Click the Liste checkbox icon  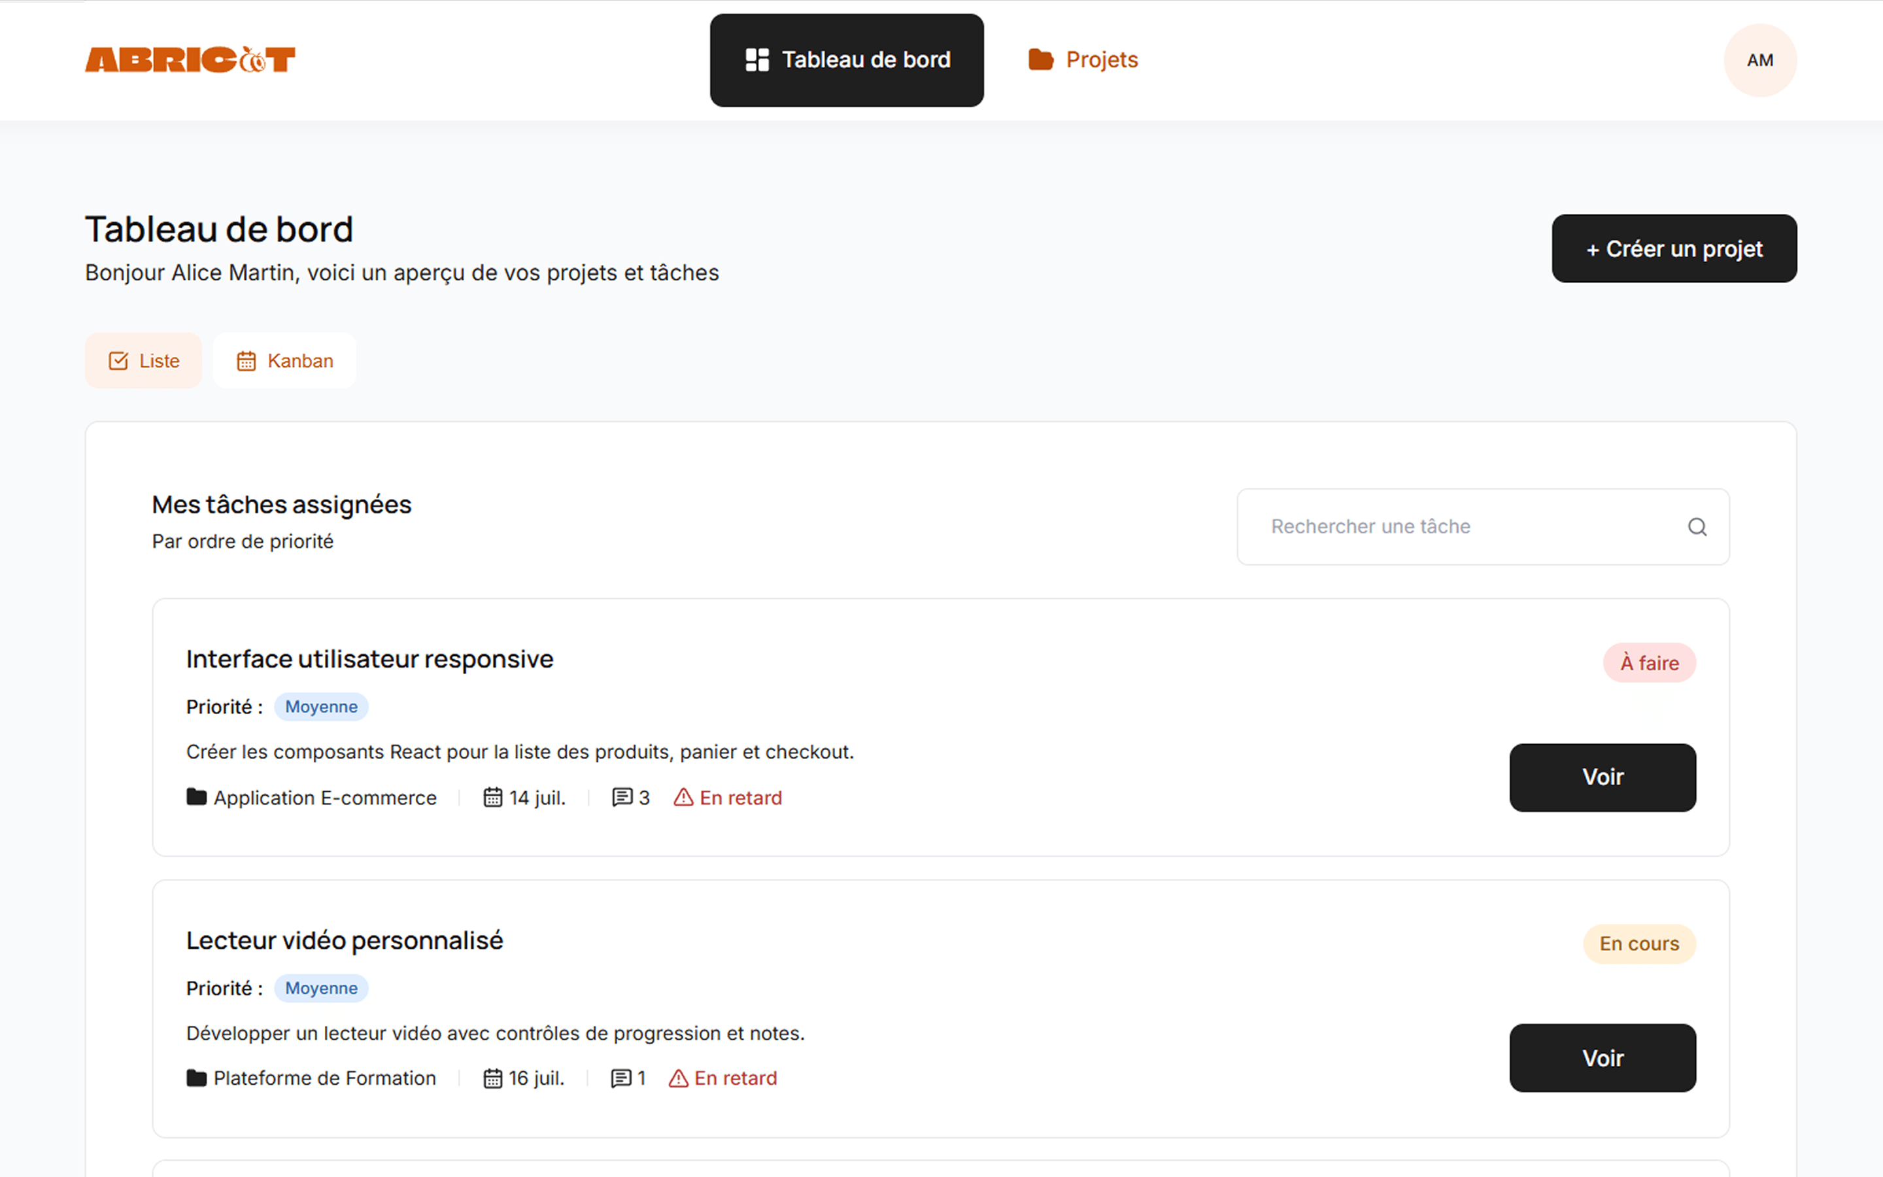(118, 361)
